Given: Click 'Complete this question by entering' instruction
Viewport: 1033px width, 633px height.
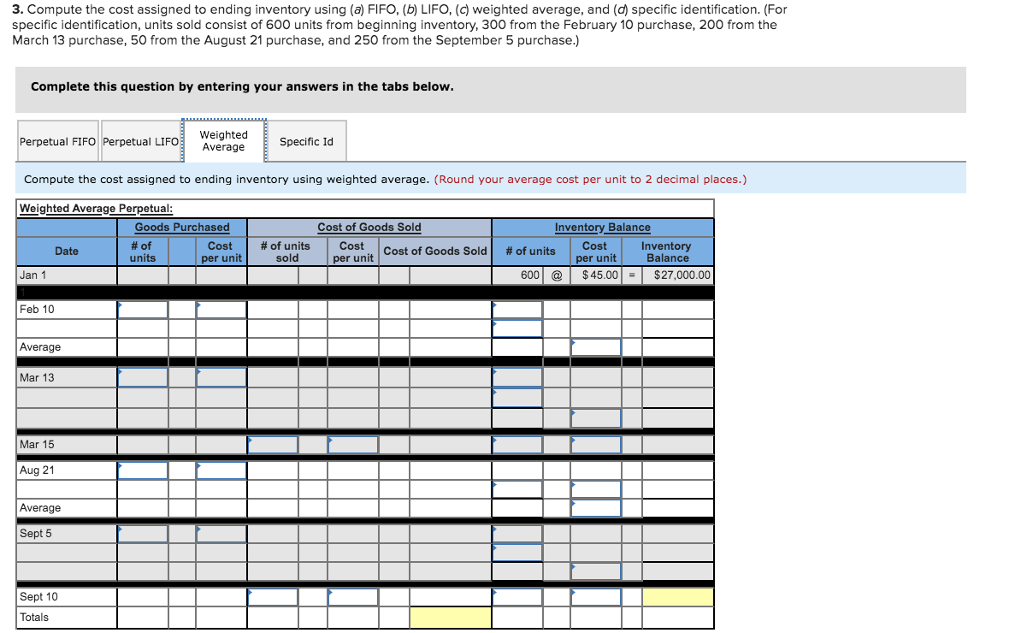Looking at the screenshot, I should (242, 87).
